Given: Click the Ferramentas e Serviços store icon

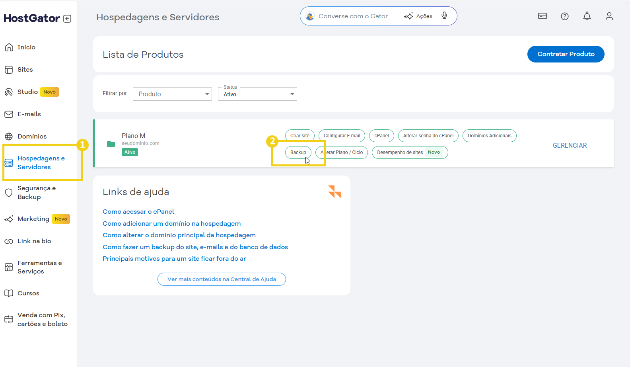Looking at the screenshot, I should click(x=9, y=267).
